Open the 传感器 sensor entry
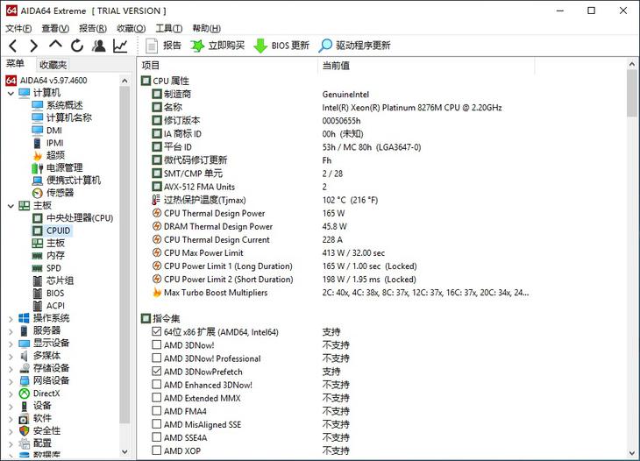The height and width of the screenshot is (461, 640). coord(60,193)
